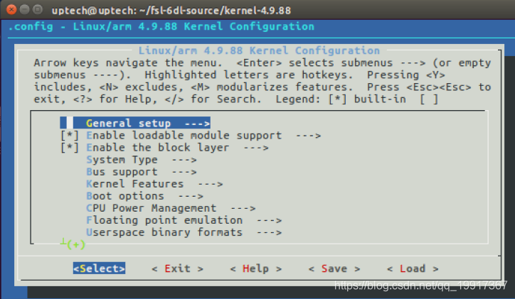
Task: Open the System Type submenu
Action: pos(142,160)
